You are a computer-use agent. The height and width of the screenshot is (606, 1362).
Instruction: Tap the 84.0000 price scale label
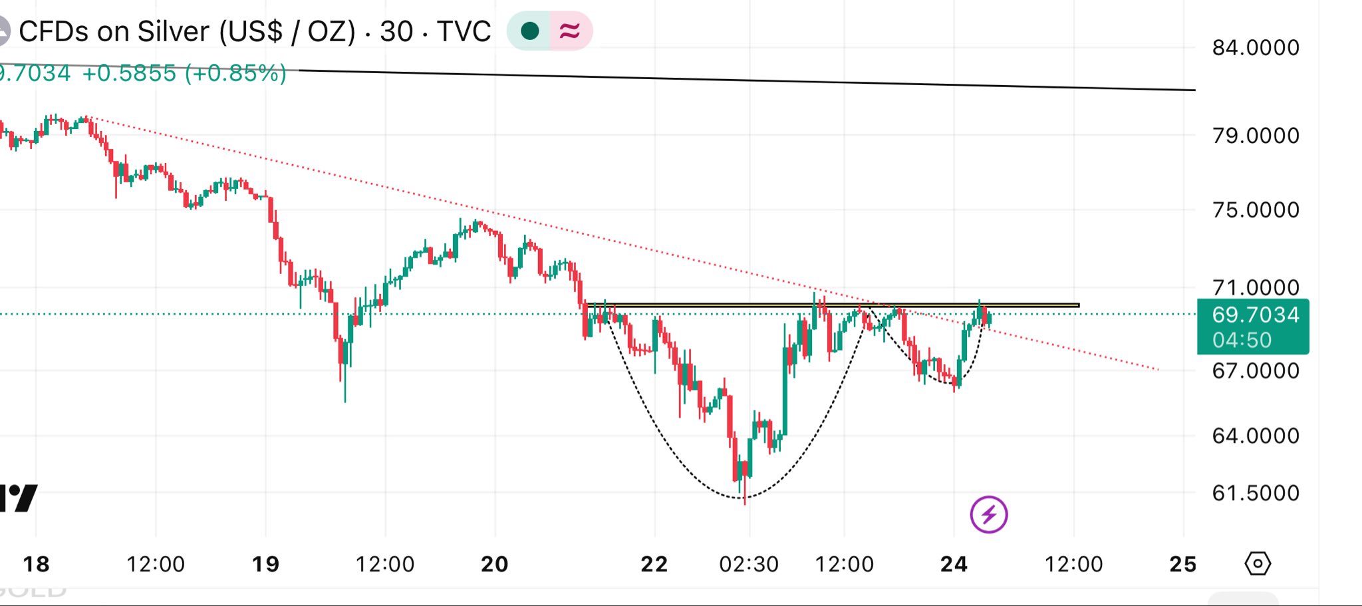point(1255,48)
